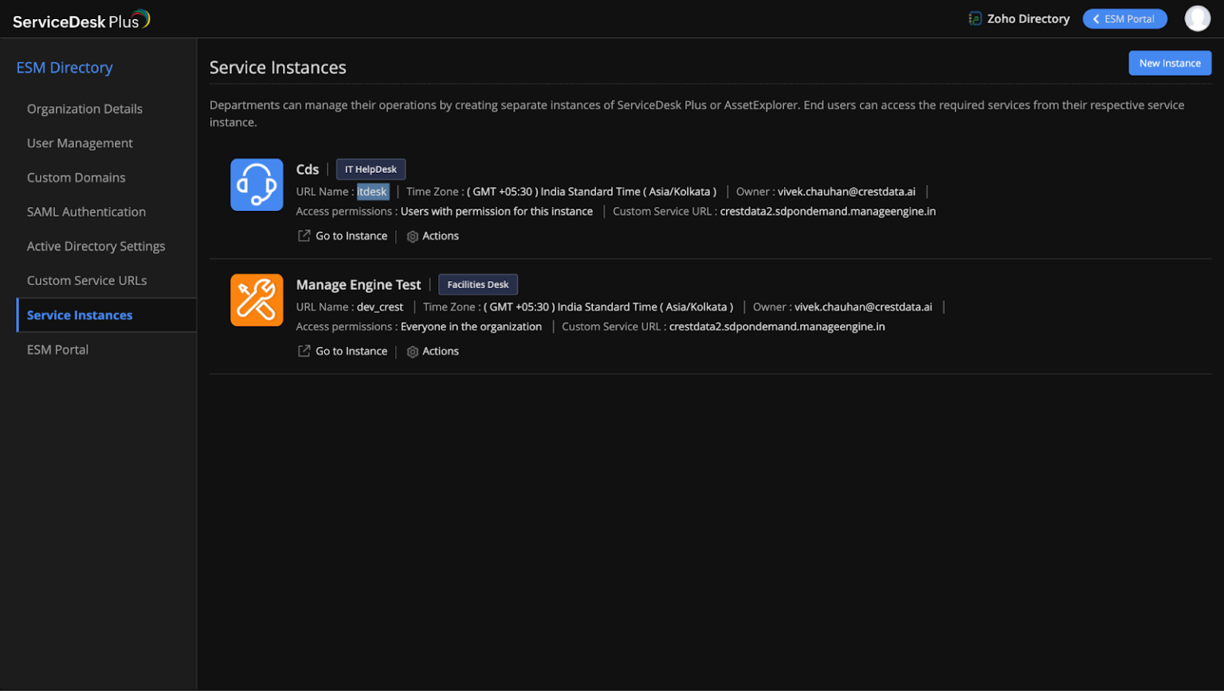Screen dimensions: 1224x691
Task: Open the user profile avatar
Action: pyautogui.click(x=1198, y=18)
